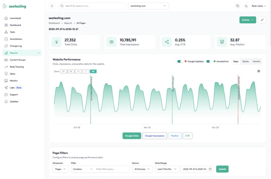Open the Device dropdown showing All Devices

142,169
